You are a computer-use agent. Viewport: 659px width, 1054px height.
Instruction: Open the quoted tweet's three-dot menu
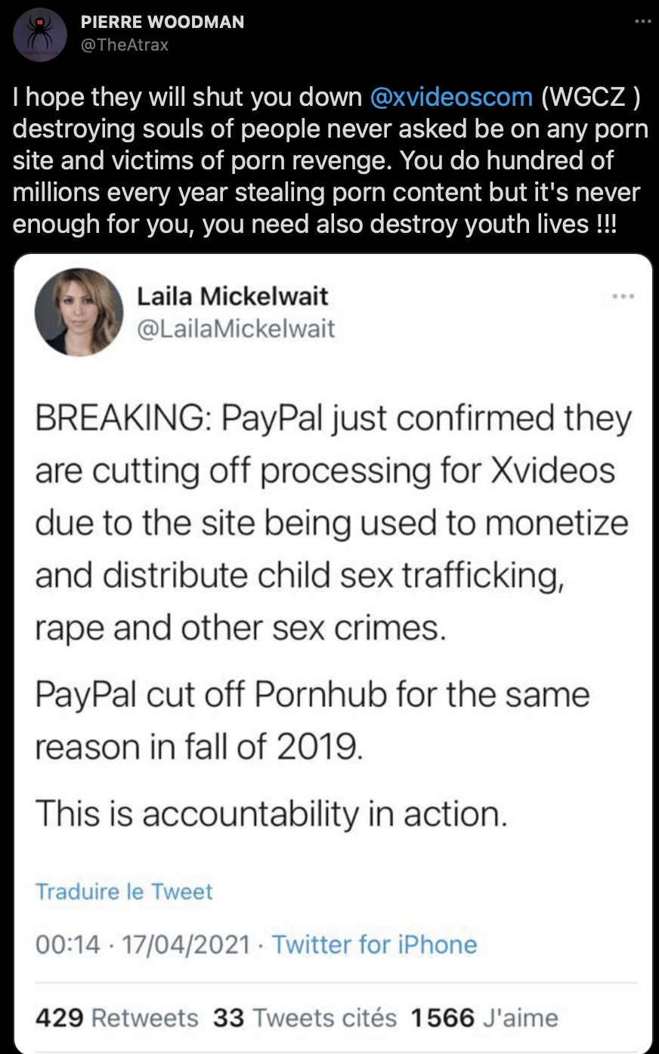click(623, 296)
